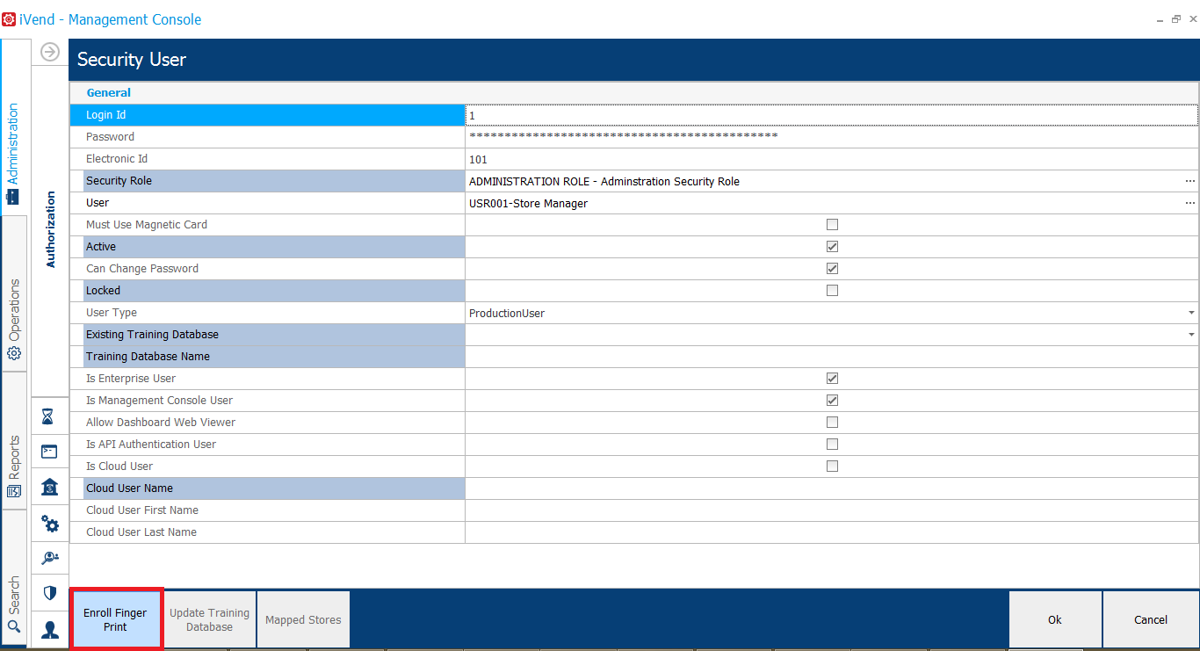Click the Cancel button
The width and height of the screenshot is (1200, 651).
pyautogui.click(x=1151, y=619)
